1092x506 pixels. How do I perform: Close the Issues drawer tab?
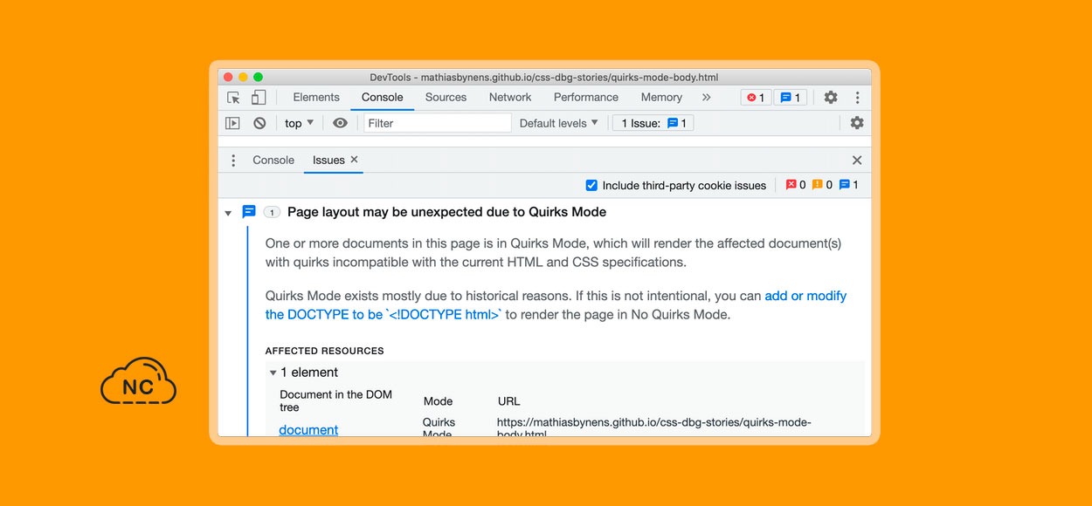354,160
